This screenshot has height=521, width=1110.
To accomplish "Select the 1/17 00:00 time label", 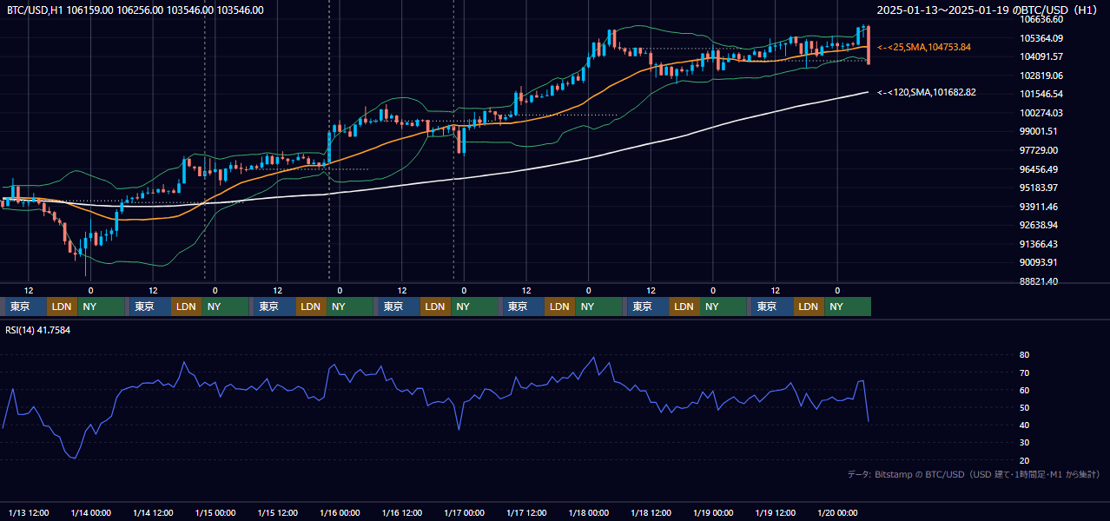I will point(464,512).
